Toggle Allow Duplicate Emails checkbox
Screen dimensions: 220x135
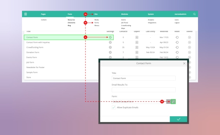(114, 108)
